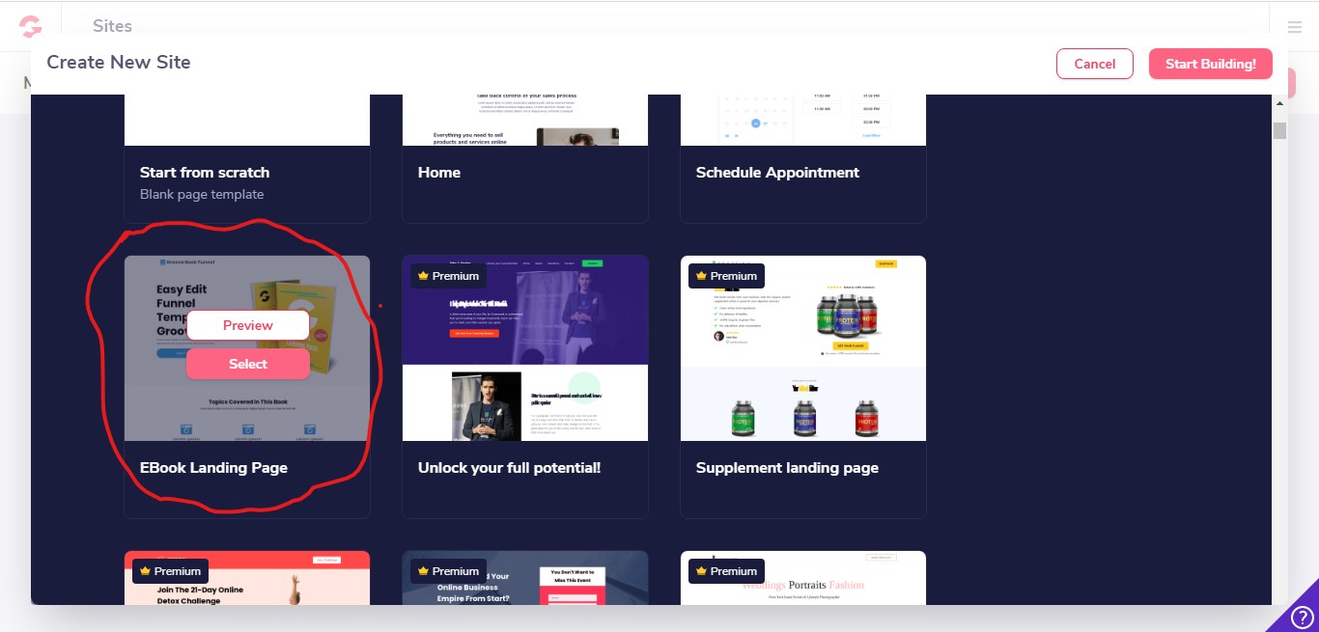The image size is (1319, 632).
Task: Open the hamburger menu icon at top right
Action: [1294, 27]
